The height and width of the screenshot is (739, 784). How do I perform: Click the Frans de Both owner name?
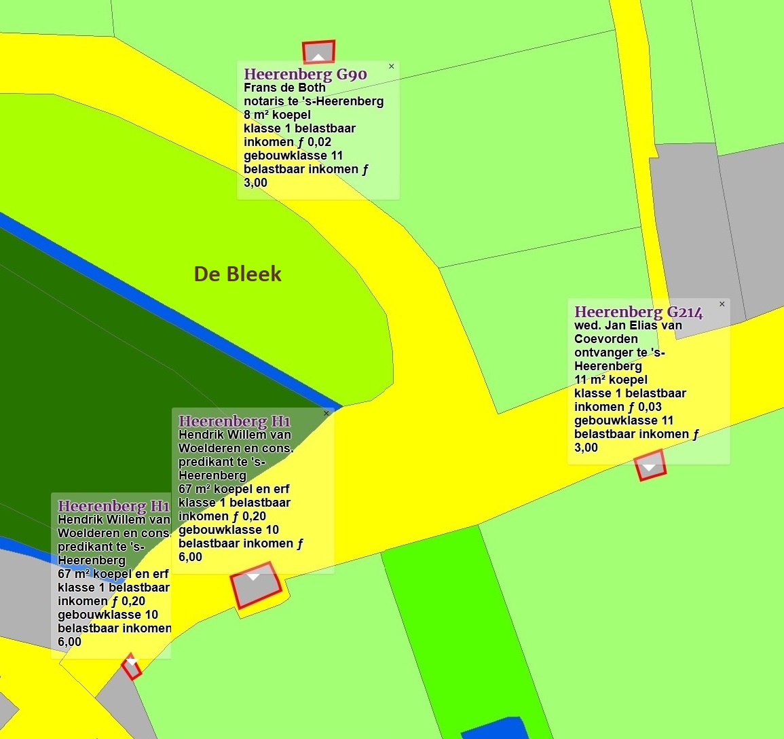click(x=284, y=88)
